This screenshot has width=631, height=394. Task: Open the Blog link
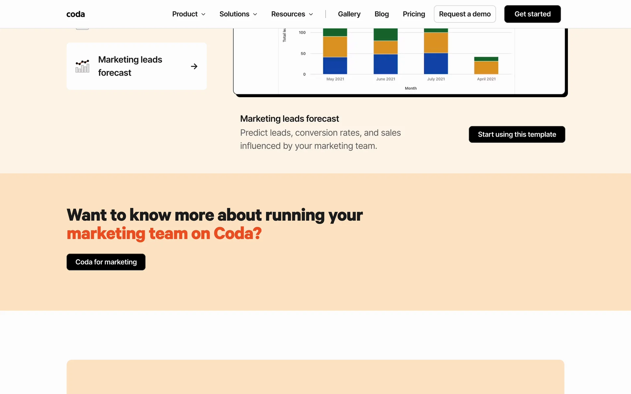click(382, 14)
